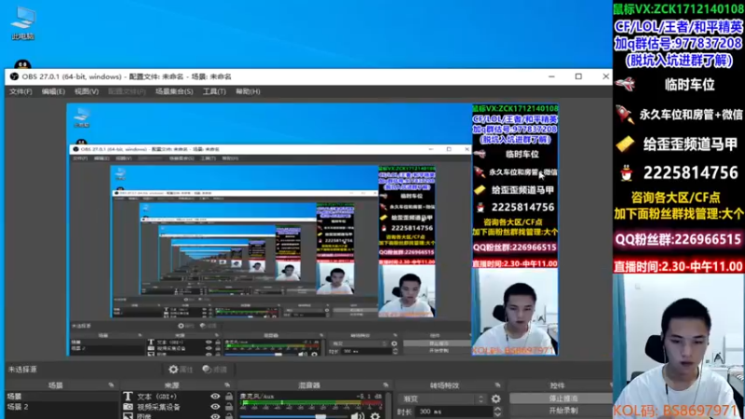Open the 帮助(H) menu
This screenshot has width=745, height=419.
tap(248, 91)
